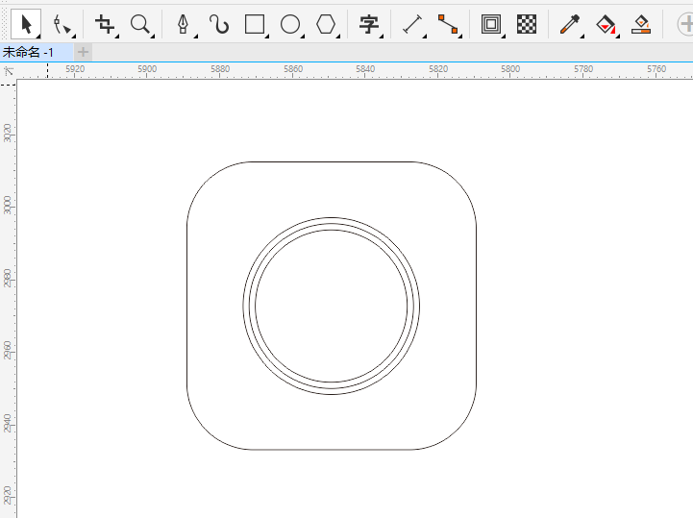The height and width of the screenshot is (518, 693).
Task: Activate the Zoom magnifier tool
Action: coord(140,24)
